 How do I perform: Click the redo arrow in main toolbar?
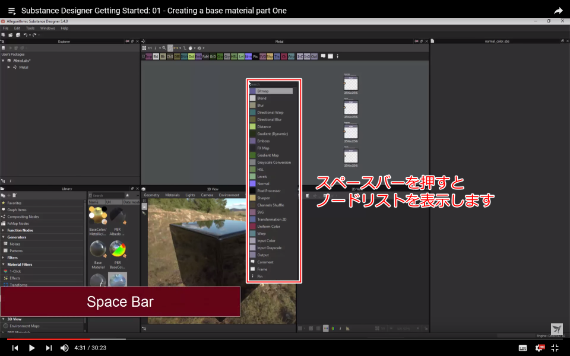tap(34, 35)
